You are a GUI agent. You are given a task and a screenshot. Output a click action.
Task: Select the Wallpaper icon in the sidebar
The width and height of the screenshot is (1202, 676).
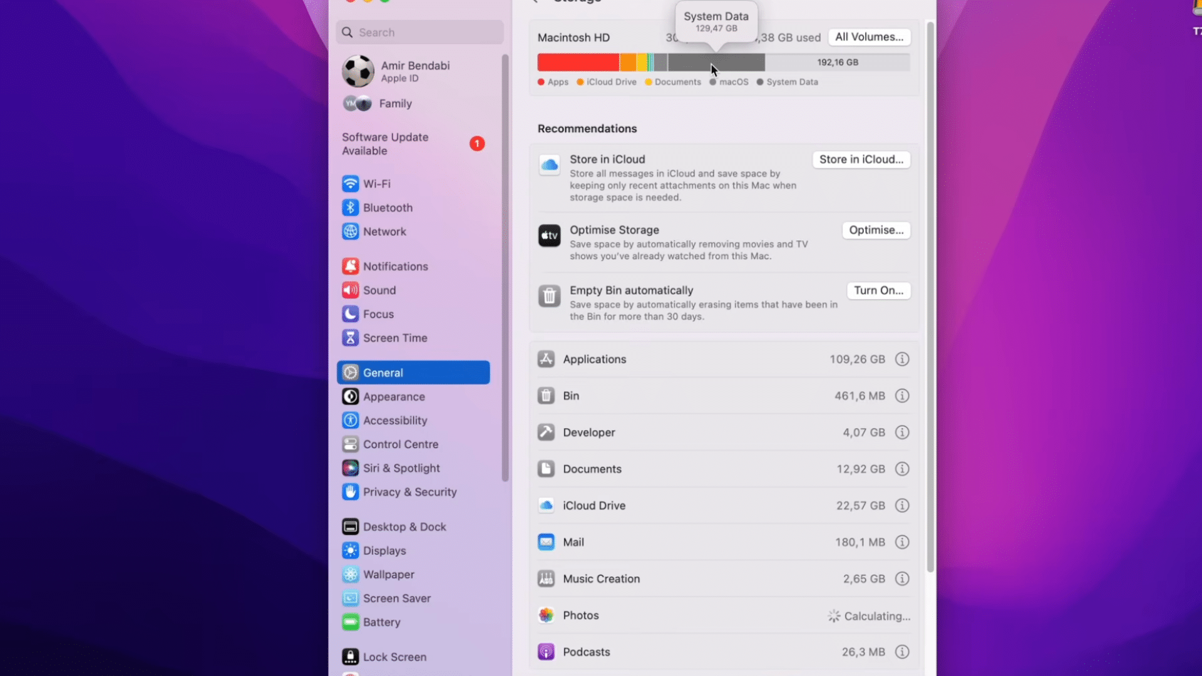pyautogui.click(x=351, y=574)
